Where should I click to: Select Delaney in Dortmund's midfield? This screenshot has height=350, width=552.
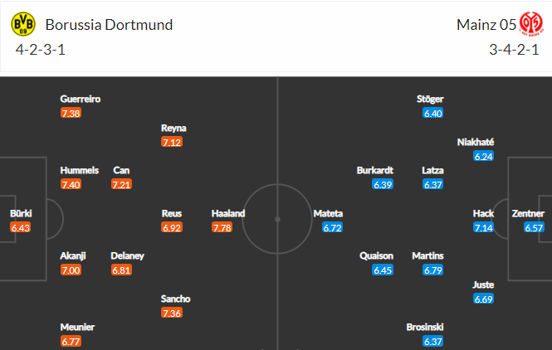[x=128, y=255]
